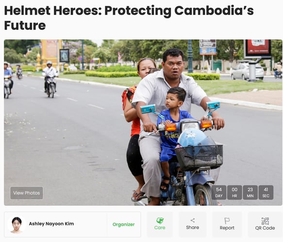The width and height of the screenshot is (283, 242).
Task: Click the green Care heart icon
Action: click(160, 220)
